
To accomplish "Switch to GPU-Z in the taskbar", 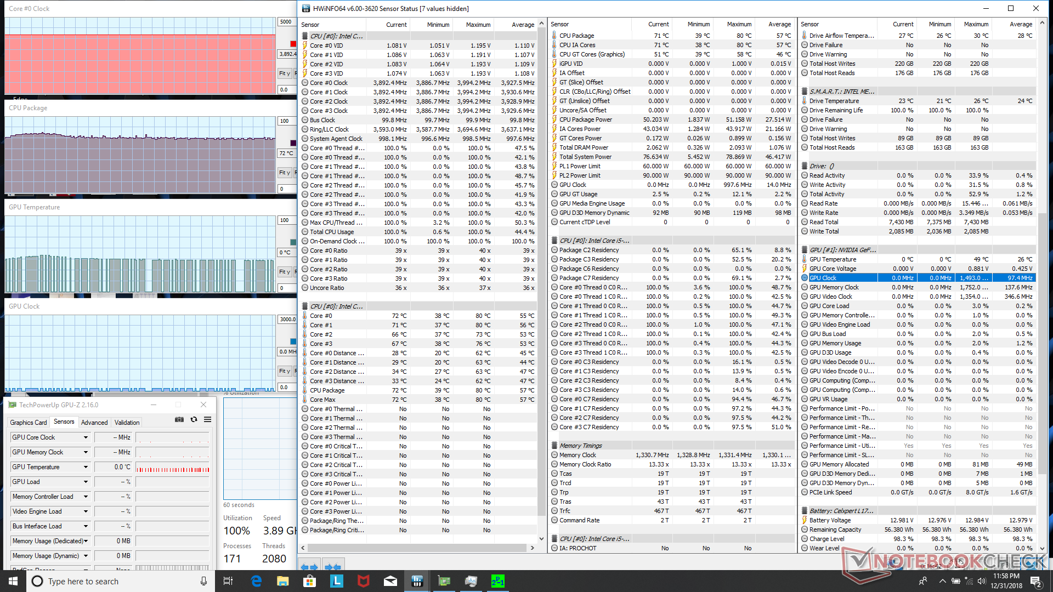I will point(444,581).
